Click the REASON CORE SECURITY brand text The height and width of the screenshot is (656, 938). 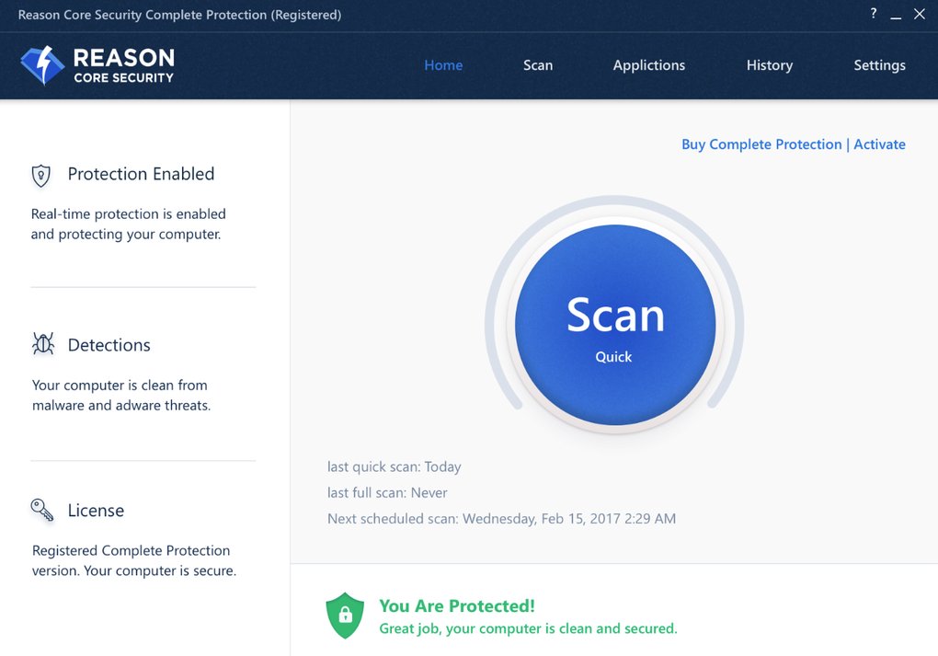coord(124,65)
